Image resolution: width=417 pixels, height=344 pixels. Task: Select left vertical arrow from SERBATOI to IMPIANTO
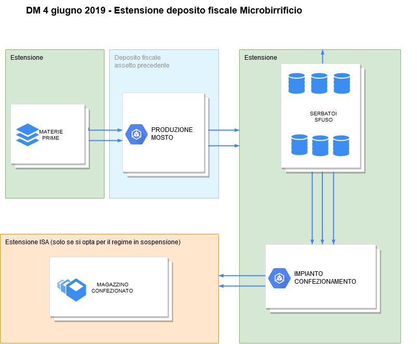[x=312, y=208]
